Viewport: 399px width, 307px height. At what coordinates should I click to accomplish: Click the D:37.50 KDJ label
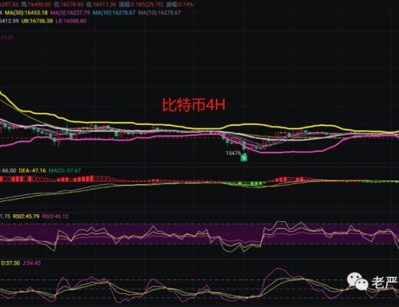(10, 263)
